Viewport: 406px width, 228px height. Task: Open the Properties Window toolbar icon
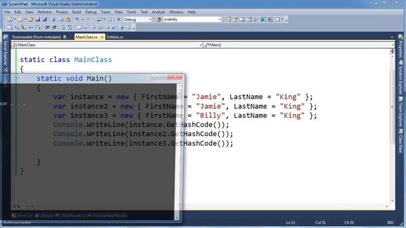(235, 20)
